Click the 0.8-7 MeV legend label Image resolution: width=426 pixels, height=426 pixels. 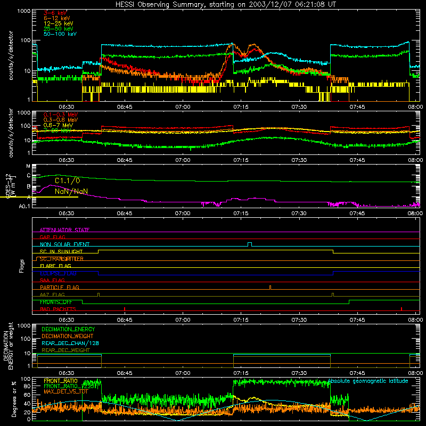coord(58,125)
